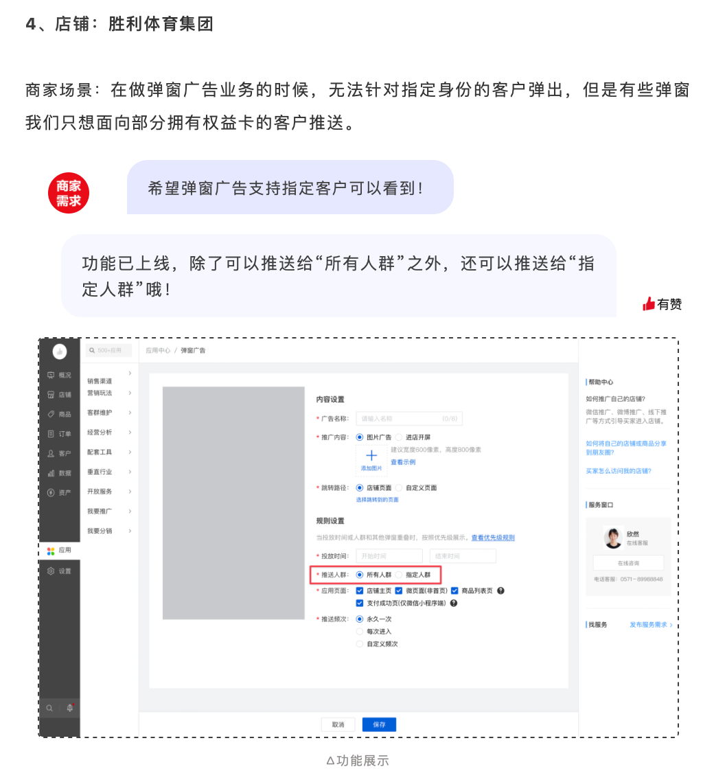Click help icon beside 商品列表页
This screenshot has height=780, width=714.
500,590
